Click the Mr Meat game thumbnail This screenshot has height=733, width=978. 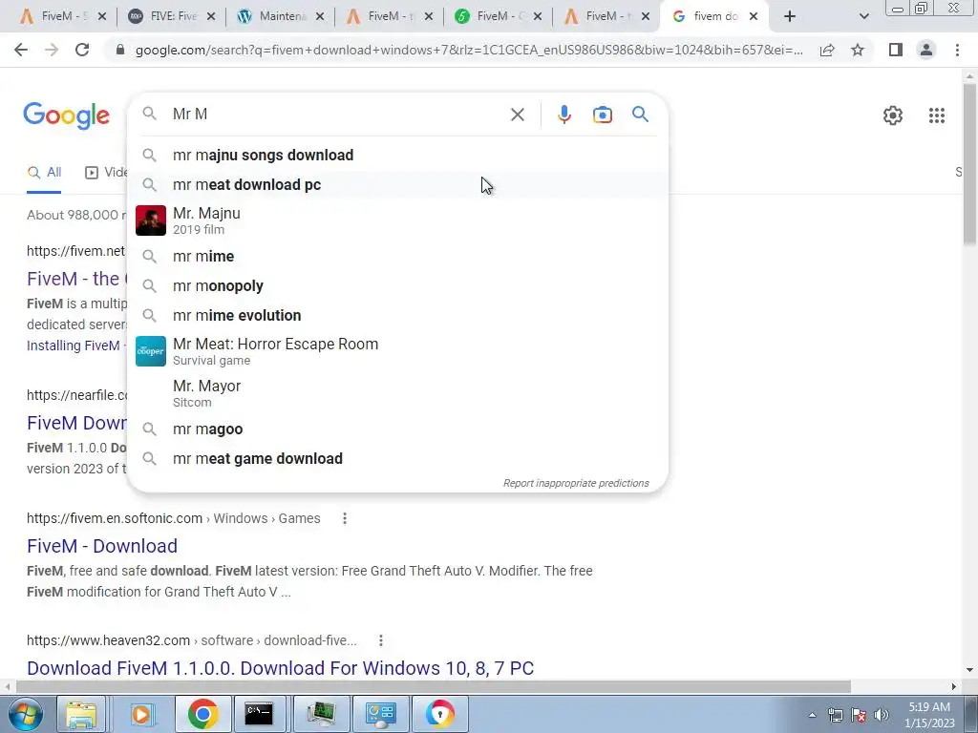151,351
